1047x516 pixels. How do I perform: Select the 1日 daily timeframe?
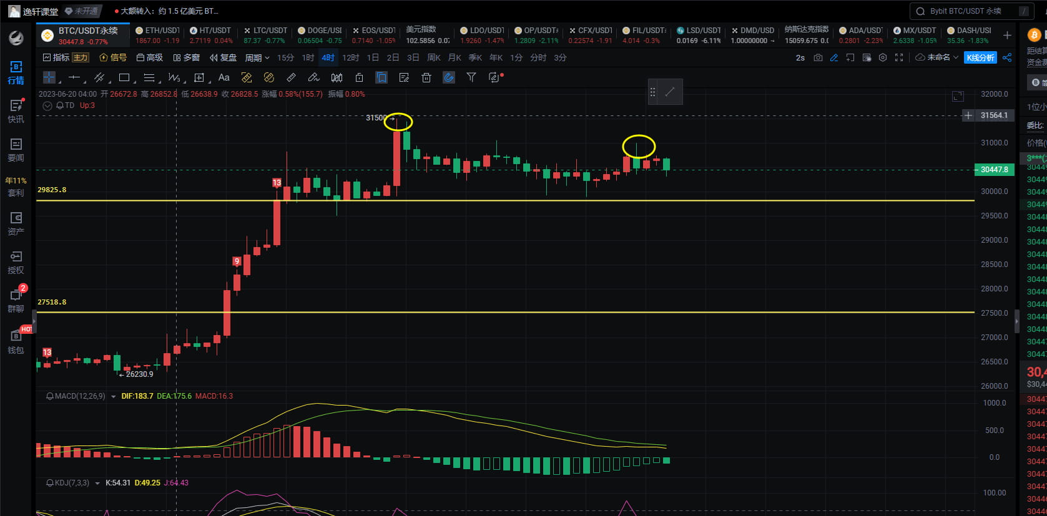[x=373, y=57]
